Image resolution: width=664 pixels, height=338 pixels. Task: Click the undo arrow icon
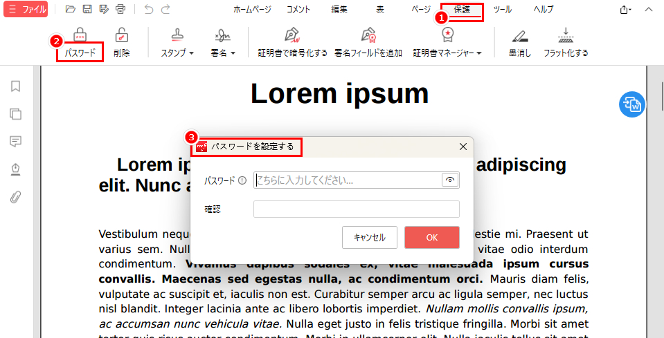point(149,9)
